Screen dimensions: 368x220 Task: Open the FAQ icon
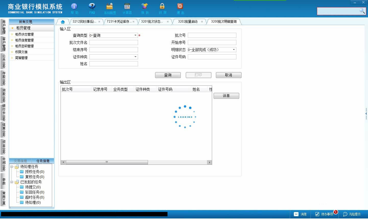92,8
